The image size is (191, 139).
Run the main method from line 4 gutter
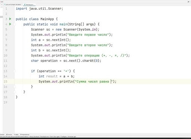10,24
